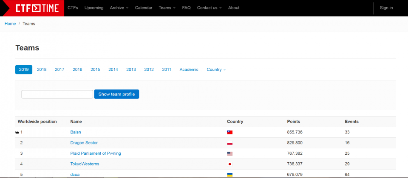The image size is (408, 178).
Task: Click the Teams breadcrumb text
Action: coord(29,24)
